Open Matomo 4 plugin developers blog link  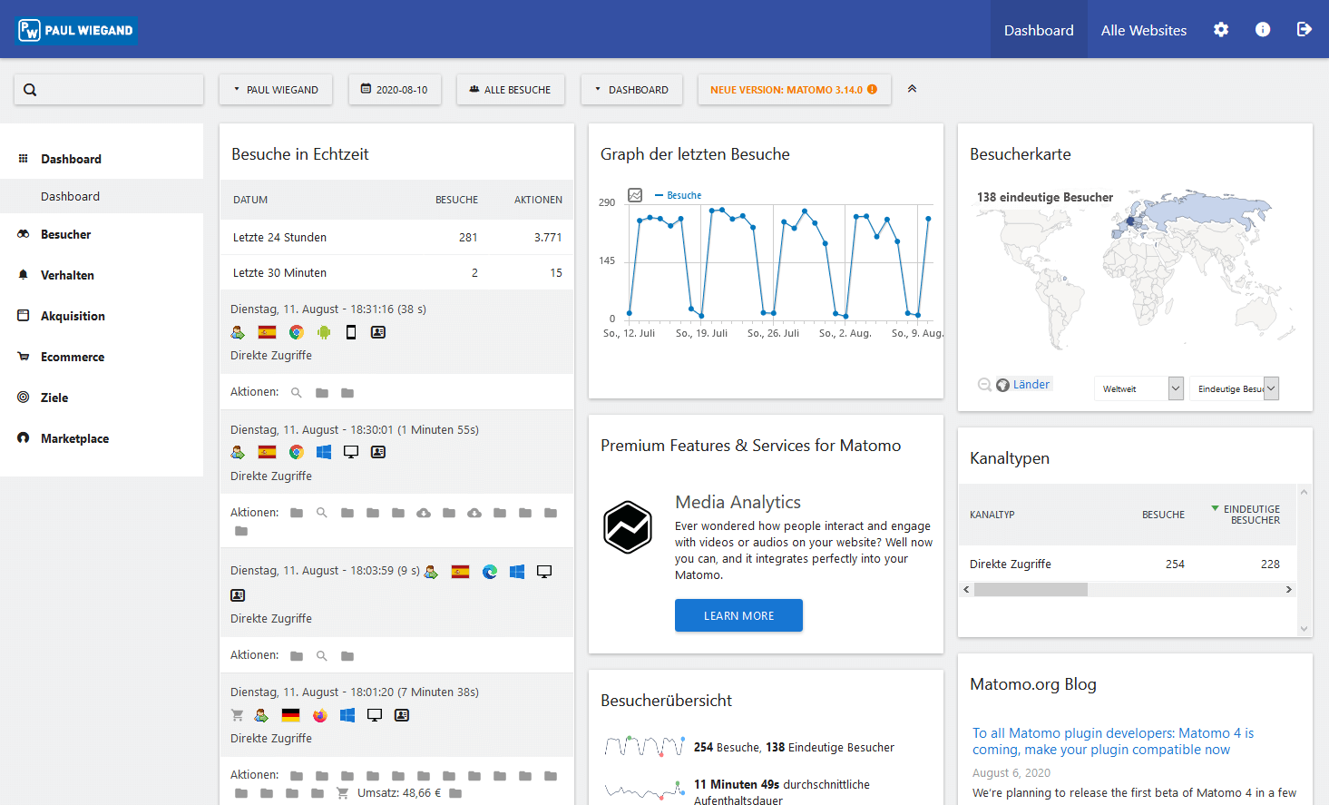coord(1113,741)
